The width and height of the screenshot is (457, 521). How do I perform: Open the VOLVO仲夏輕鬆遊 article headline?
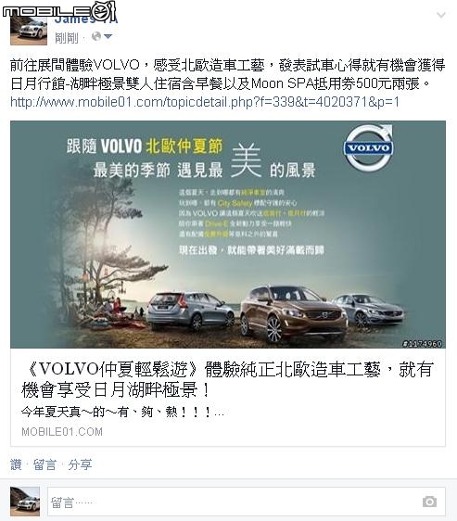(x=228, y=379)
